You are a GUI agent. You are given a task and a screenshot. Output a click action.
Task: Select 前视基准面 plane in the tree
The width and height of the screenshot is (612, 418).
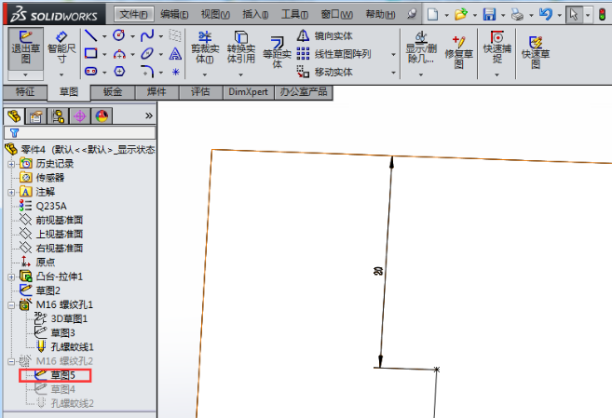pos(59,220)
